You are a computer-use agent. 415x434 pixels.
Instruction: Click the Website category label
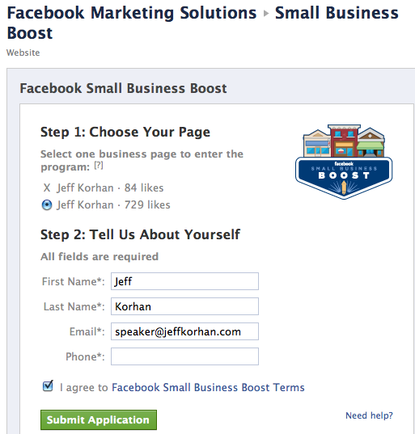tap(23, 53)
